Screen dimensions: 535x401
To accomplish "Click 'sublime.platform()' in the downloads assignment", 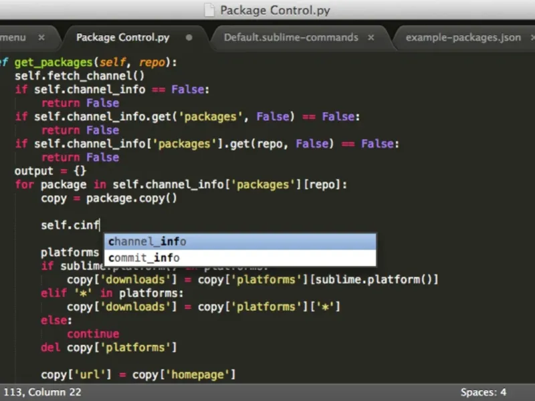I will (x=373, y=279).
